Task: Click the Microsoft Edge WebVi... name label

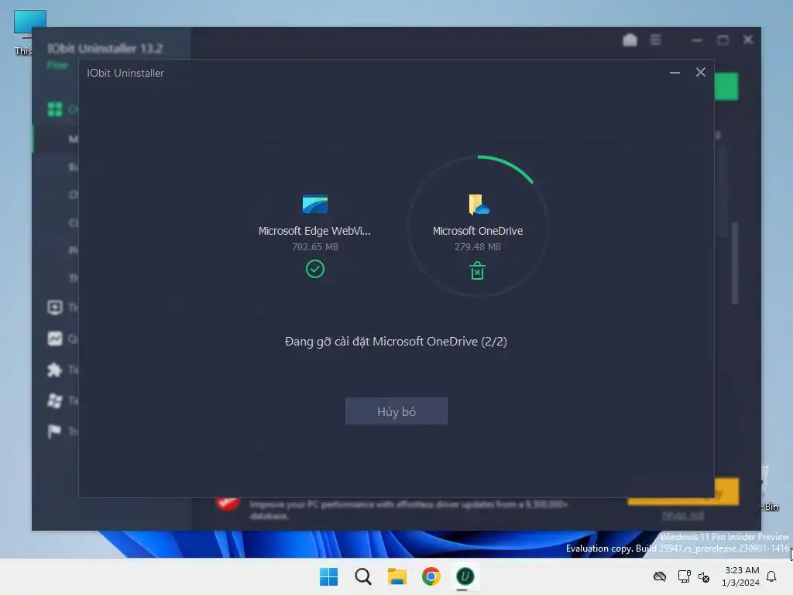Action: tap(314, 231)
